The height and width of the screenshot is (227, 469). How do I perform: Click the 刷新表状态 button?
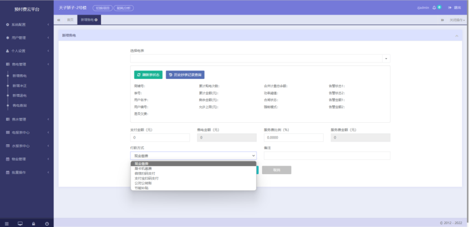tap(148, 74)
